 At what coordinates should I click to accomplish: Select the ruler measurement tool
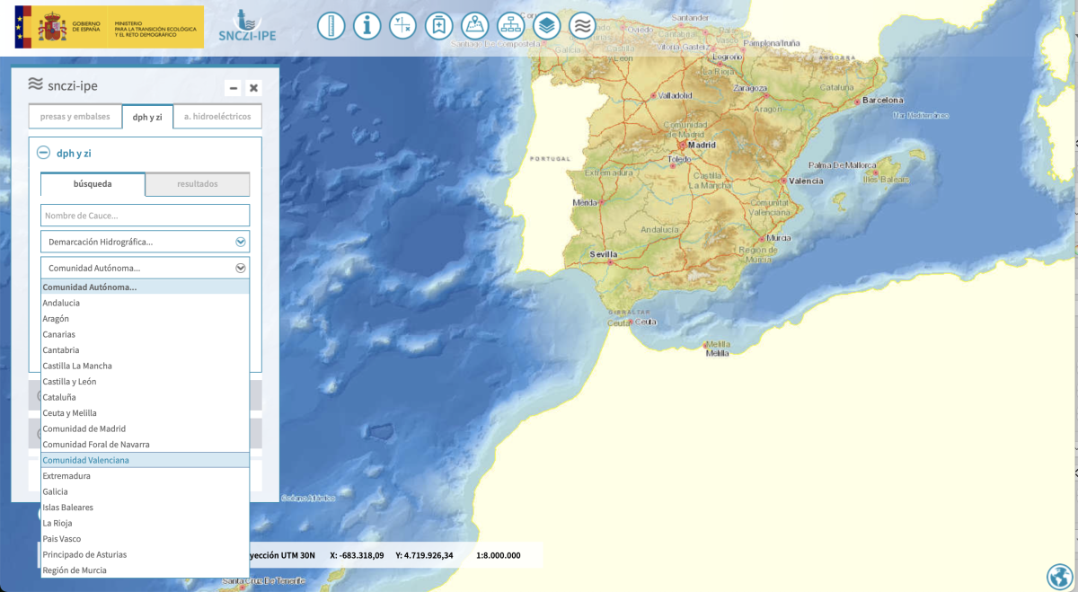331,26
